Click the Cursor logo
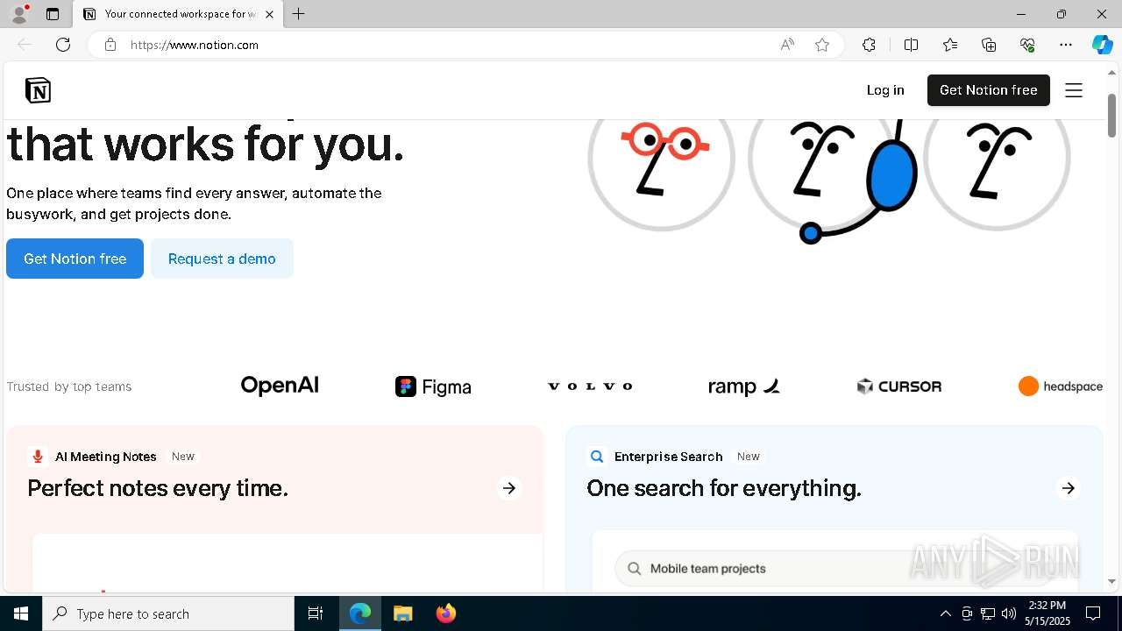1122x631 pixels. 899,386
